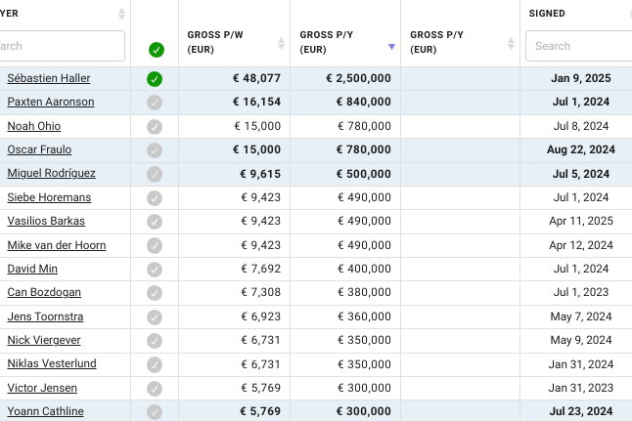Click the gray checkmark beside Yoann Cathline
The image size is (632, 421).
[155, 412]
